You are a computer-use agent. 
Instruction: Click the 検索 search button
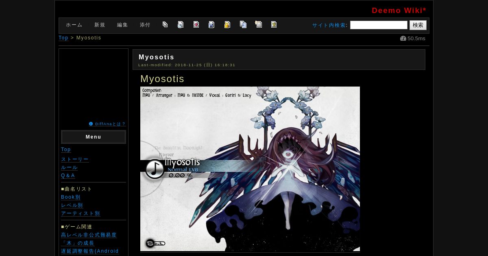pyautogui.click(x=418, y=25)
